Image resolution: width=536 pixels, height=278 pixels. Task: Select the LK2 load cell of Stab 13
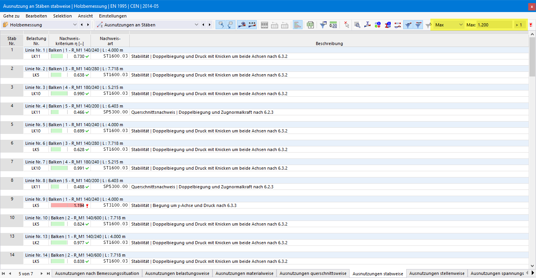(x=36, y=243)
